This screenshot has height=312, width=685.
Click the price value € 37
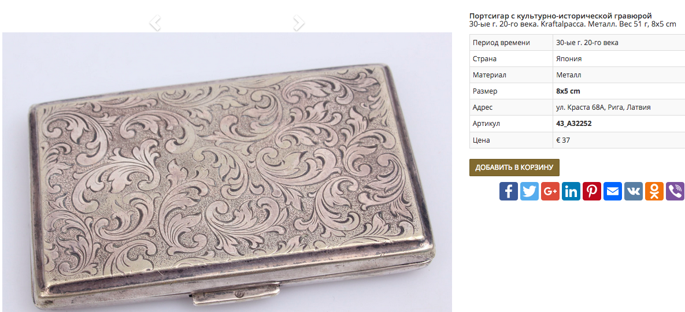coord(563,140)
